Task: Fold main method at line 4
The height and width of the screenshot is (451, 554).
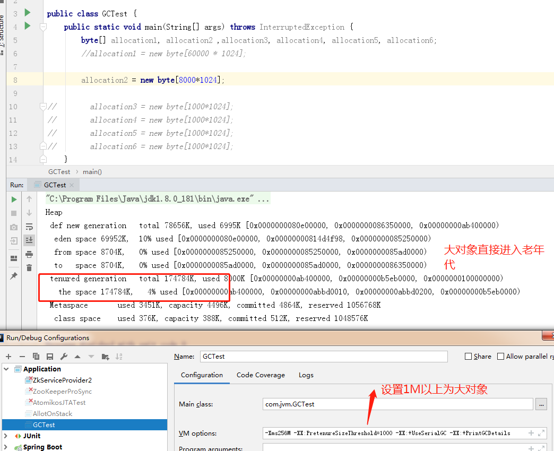Action: coord(43,27)
